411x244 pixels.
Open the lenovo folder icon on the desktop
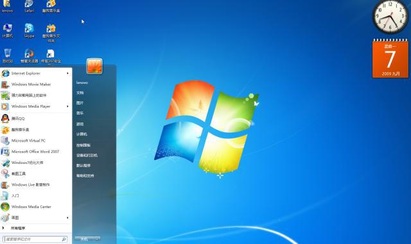(7, 6)
